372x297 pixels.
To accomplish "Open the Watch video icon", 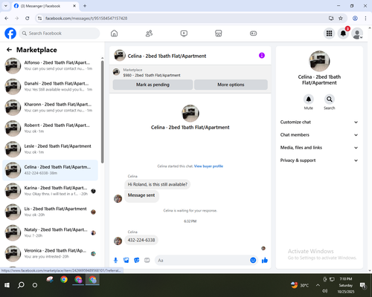I will 184,33.
